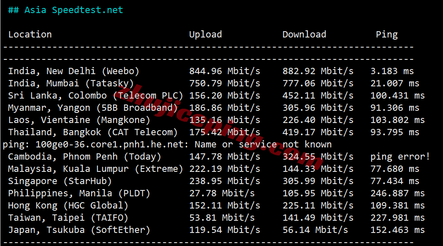This screenshot has width=443, height=246.
Task: Click upload value 119.54 Mbit/s
Action: pos(225,230)
